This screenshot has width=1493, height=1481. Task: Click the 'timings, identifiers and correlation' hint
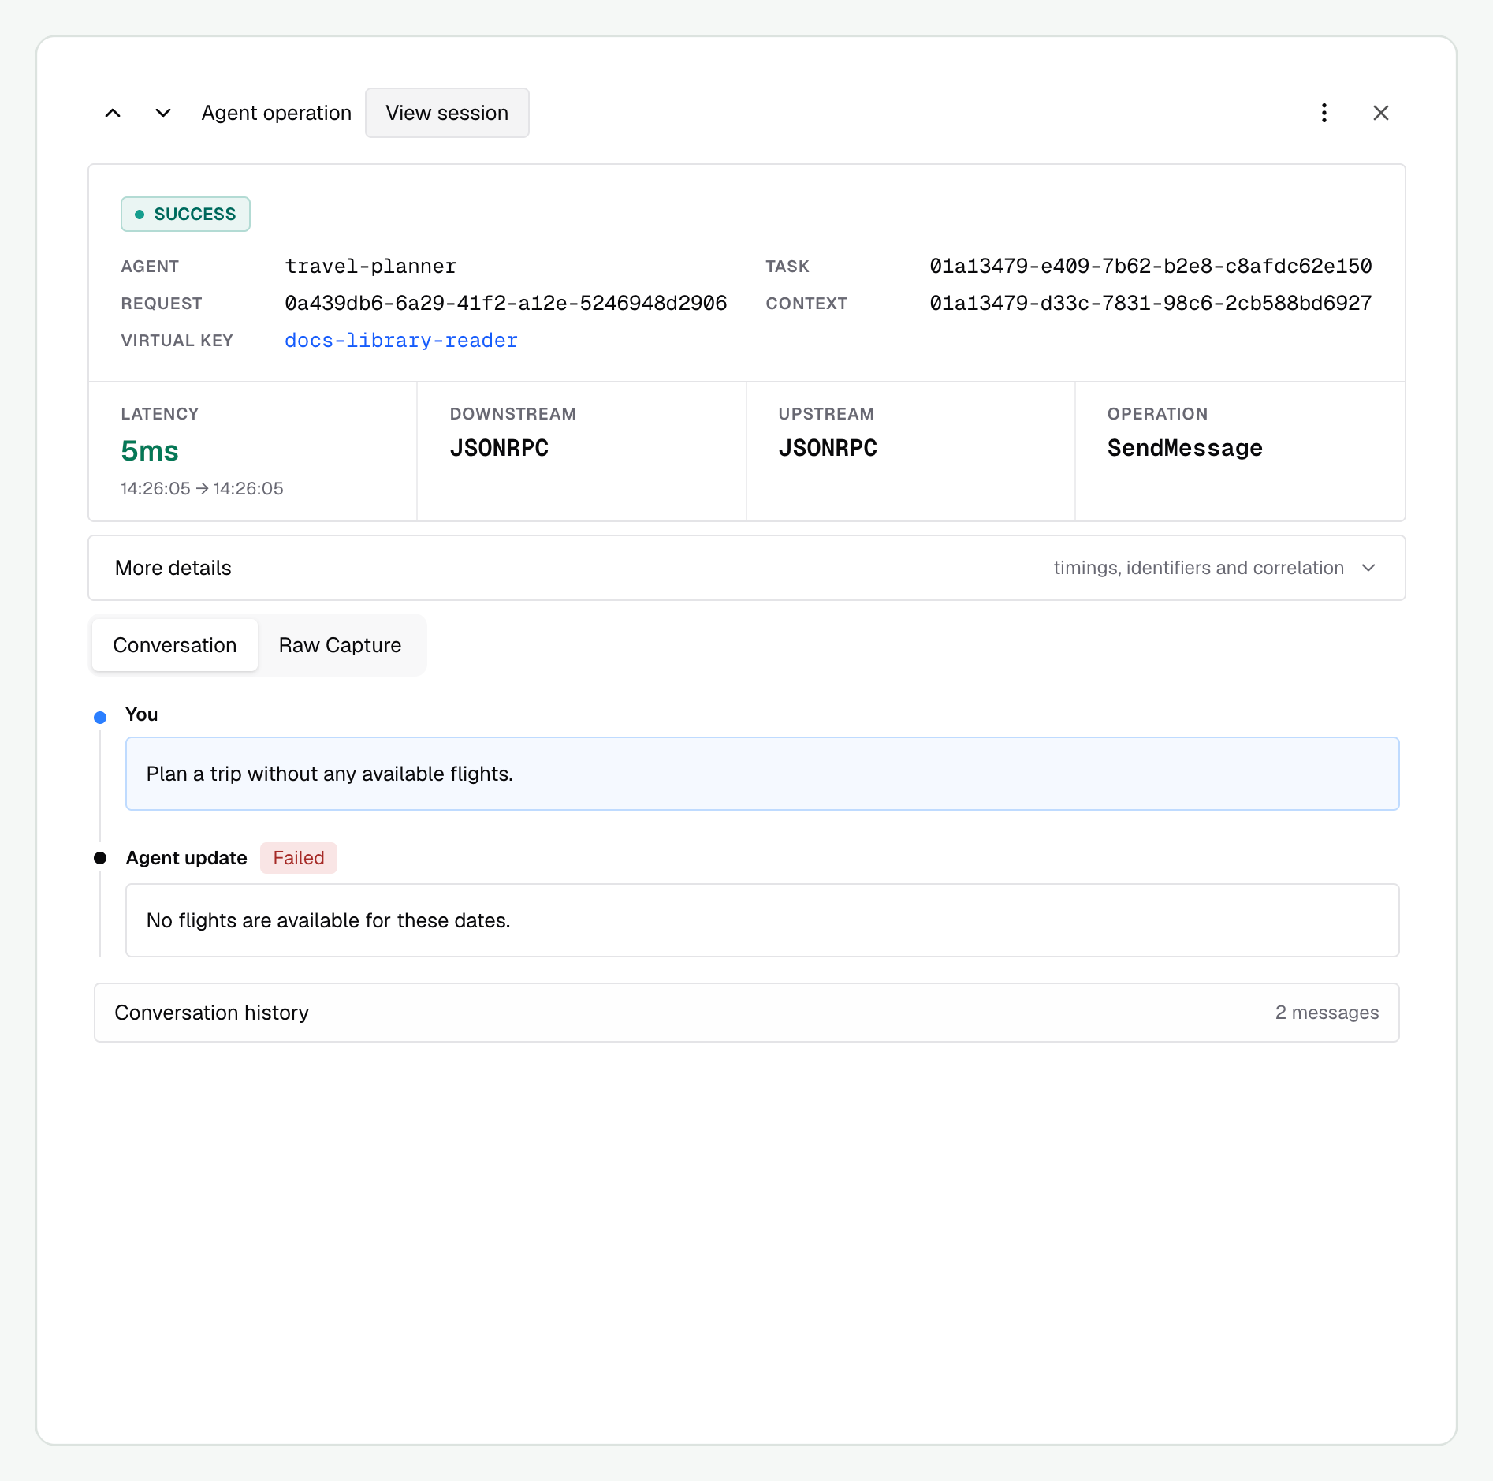click(x=1198, y=568)
